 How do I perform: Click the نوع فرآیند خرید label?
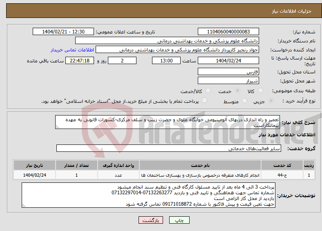point(299,101)
